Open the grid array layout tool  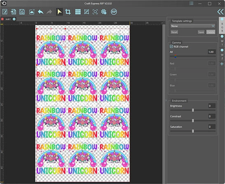point(78,12)
